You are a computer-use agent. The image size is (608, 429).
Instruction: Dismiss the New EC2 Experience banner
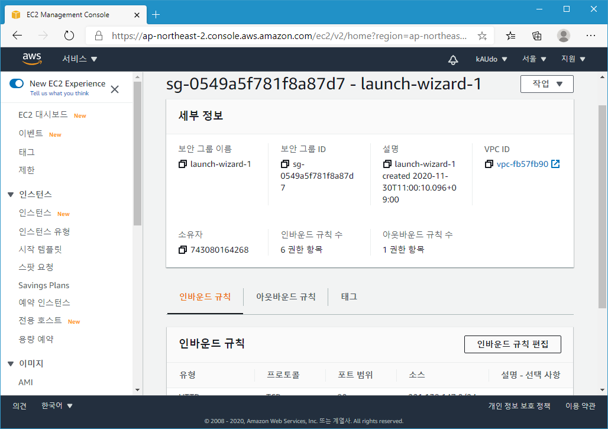(114, 89)
